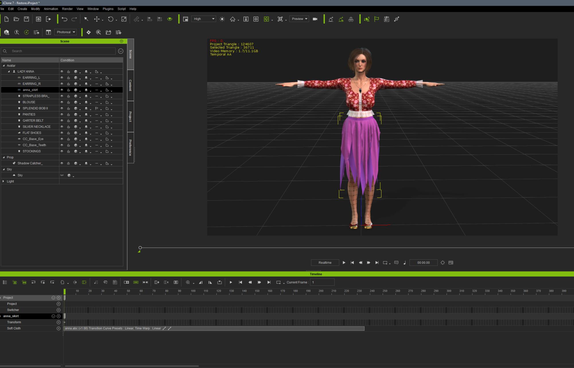Click the New Project icon
The image size is (574, 368).
pos(6,19)
